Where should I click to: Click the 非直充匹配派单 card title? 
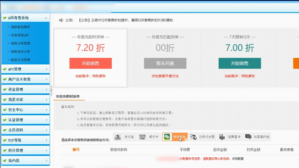click(x=165, y=37)
